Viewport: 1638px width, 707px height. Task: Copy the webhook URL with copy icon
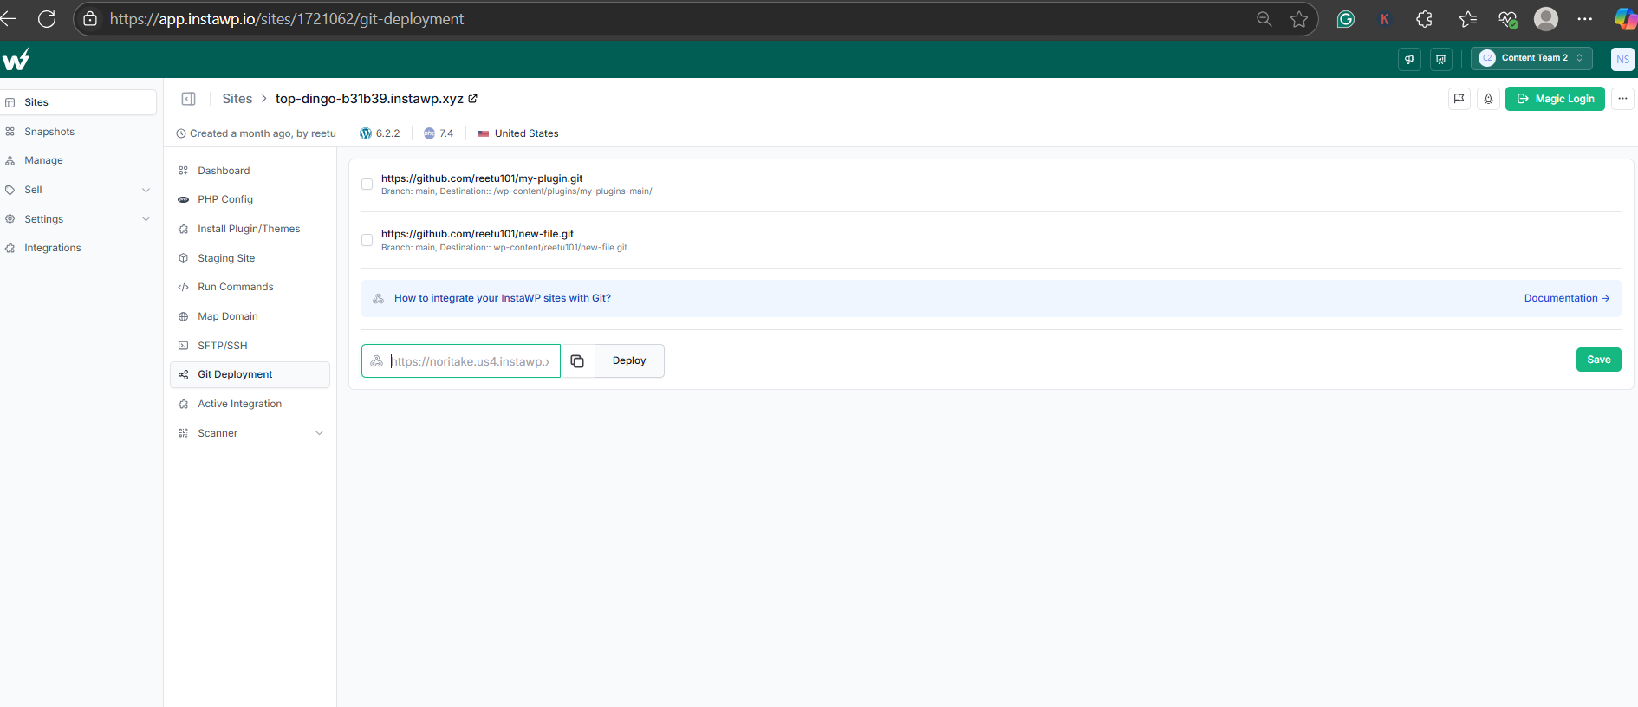(577, 361)
